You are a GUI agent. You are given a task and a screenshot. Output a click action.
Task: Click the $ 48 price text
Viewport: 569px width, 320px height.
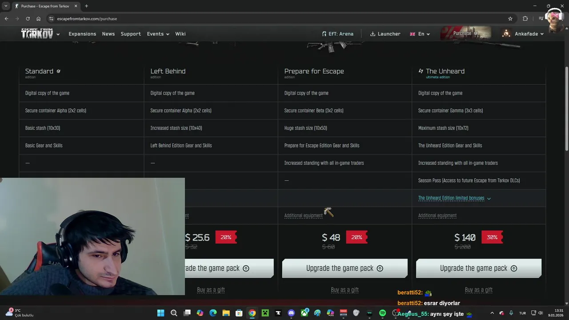[331, 237]
